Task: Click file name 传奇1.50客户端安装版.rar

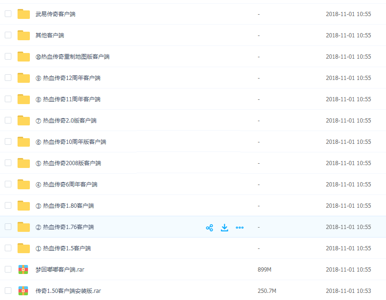Action: tap(68, 291)
